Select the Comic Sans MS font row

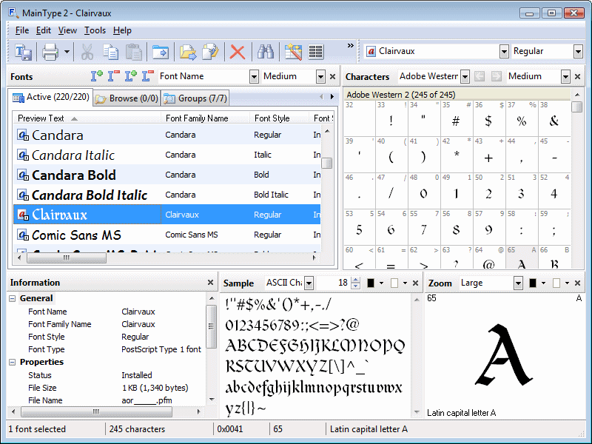(76, 235)
